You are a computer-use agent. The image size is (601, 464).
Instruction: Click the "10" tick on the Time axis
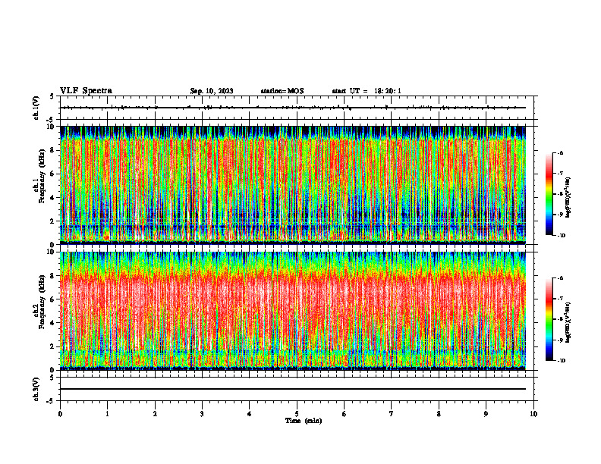[x=533, y=414]
